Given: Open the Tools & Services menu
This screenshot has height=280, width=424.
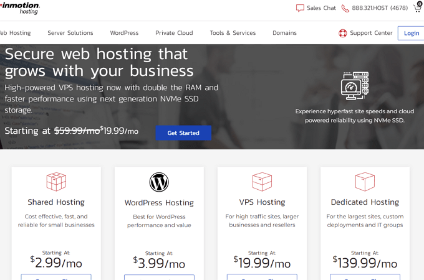Looking at the screenshot, I should click(233, 33).
